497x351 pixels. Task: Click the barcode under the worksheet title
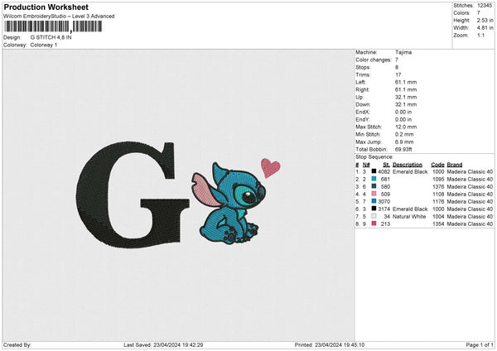53,26
